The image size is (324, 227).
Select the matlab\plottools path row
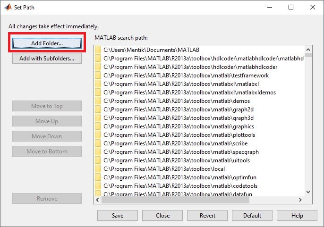pos(199,135)
